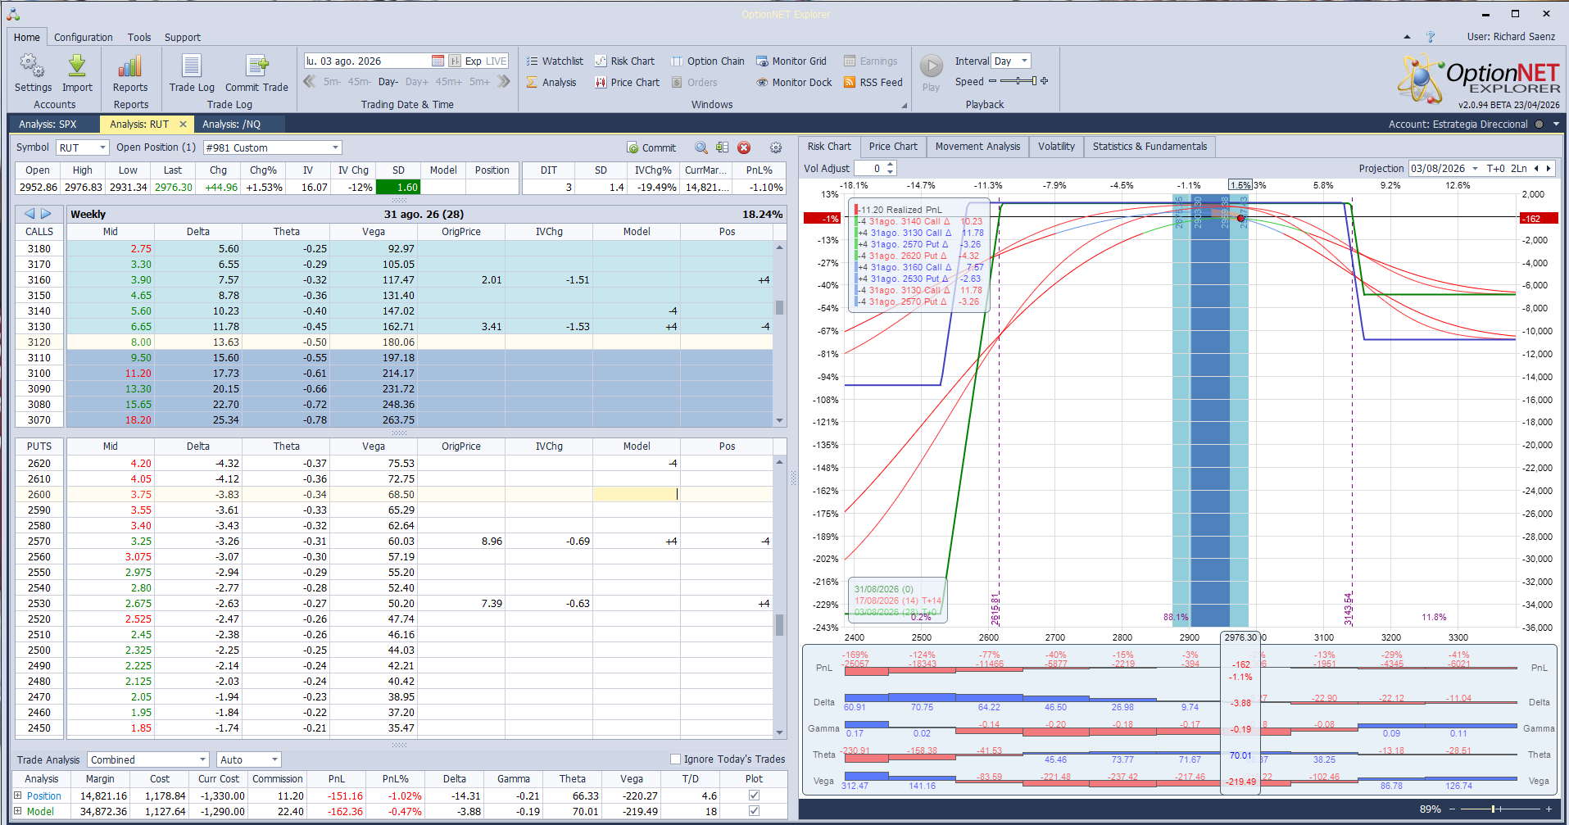Toggle the 2Ln projection lines option
The width and height of the screenshot is (1569, 825).
[1519, 168]
